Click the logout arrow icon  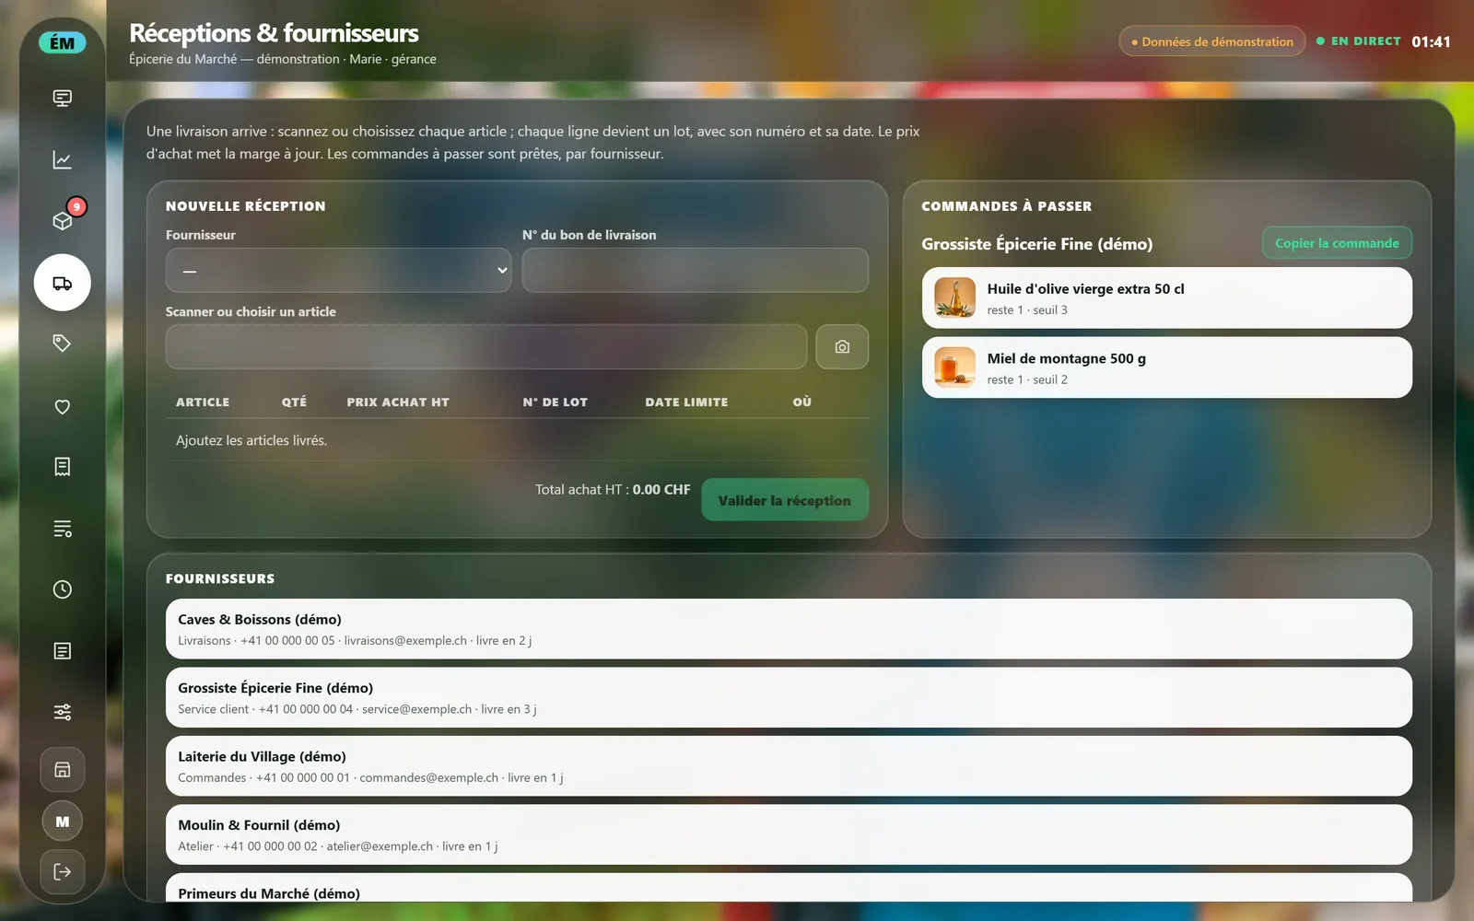point(62,872)
